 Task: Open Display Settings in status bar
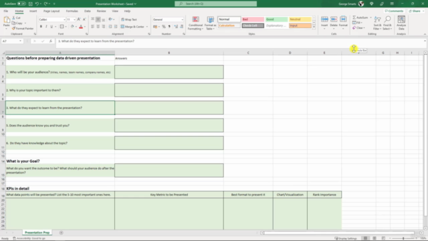[x=346, y=238]
